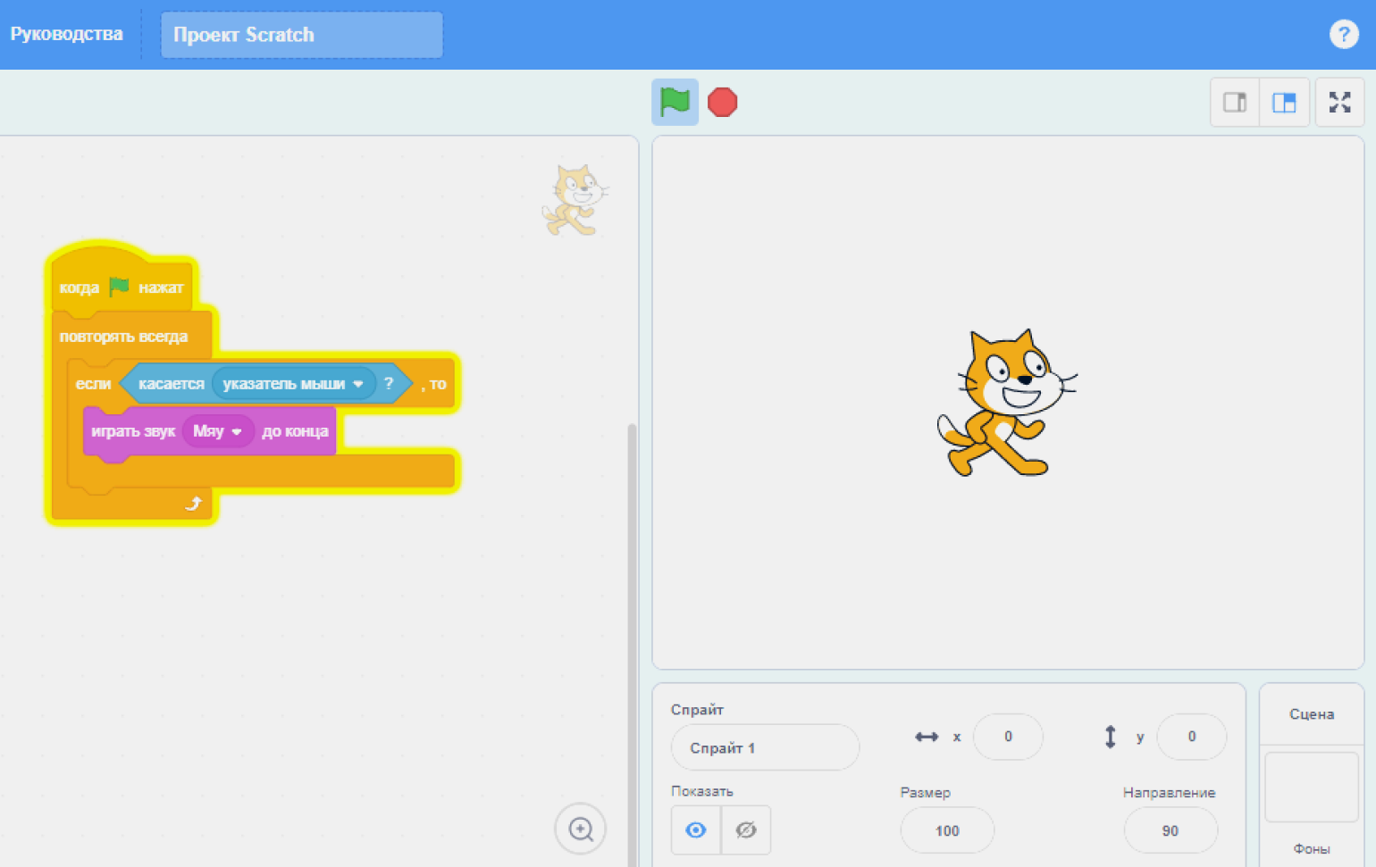Image resolution: width=1376 pixels, height=867 pixels.
Task: Click the 'Спрайт' heading label
Action: (697, 710)
